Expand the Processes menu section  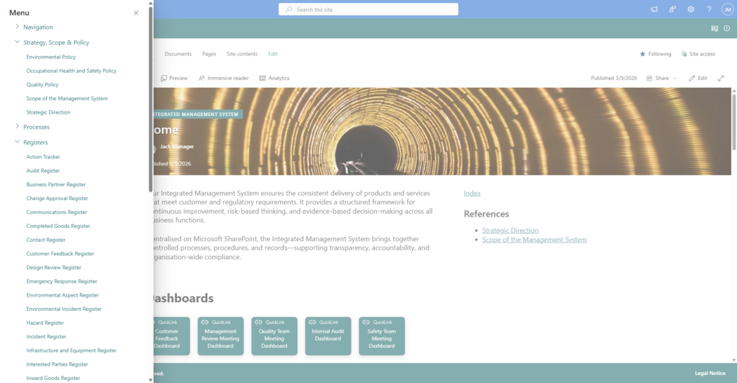click(x=17, y=127)
